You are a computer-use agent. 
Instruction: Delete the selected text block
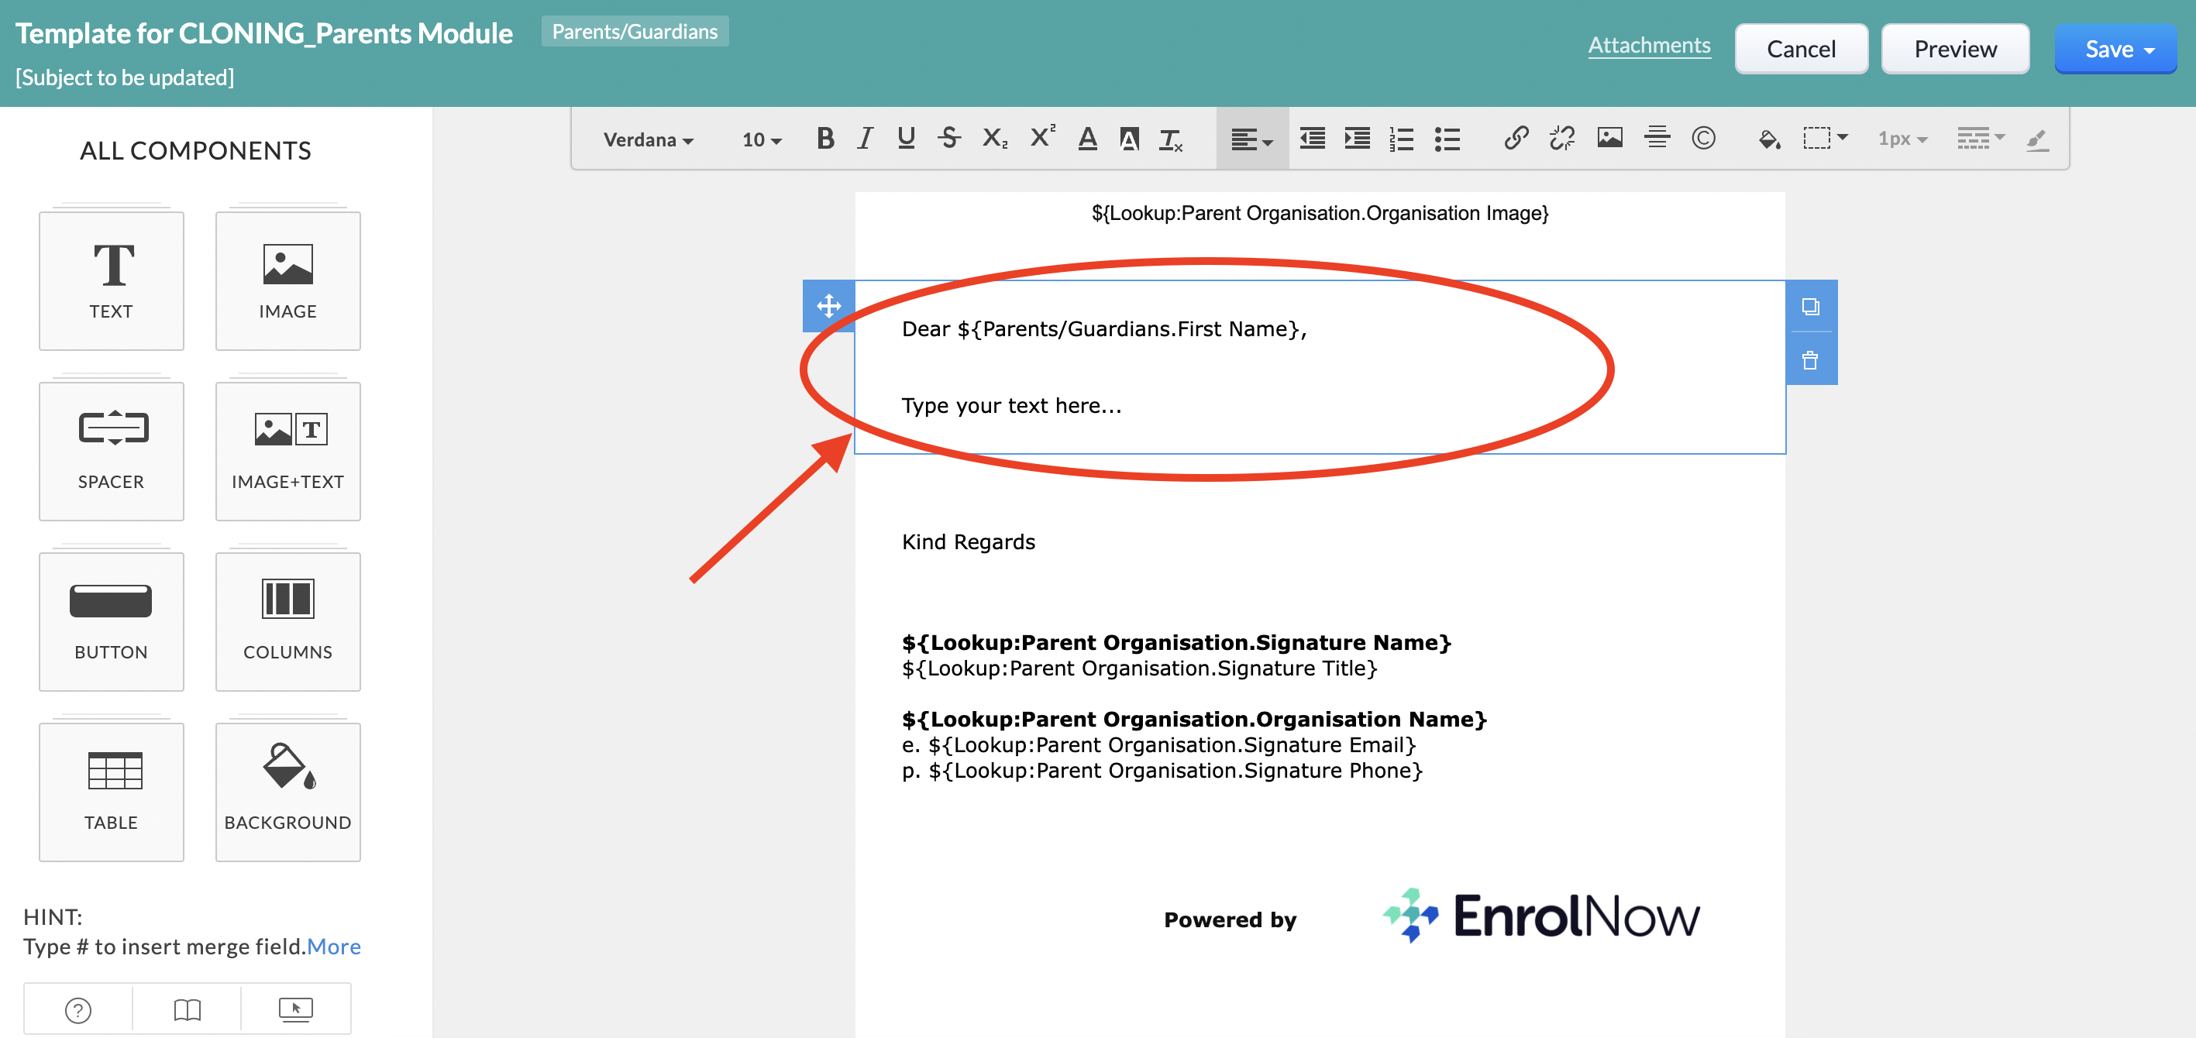coord(1810,360)
